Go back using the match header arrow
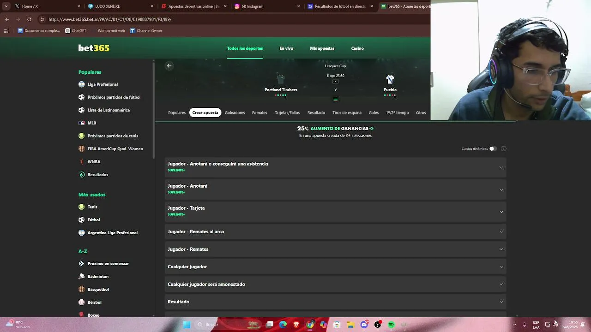Image resolution: width=591 pixels, height=332 pixels. (169, 66)
